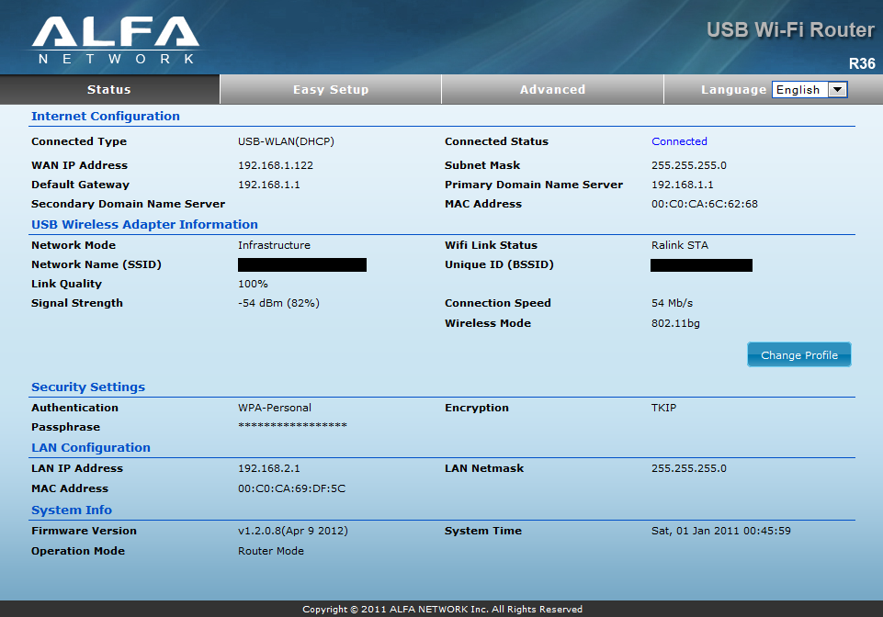Image resolution: width=883 pixels, height=617 pixels.
Task: Click the blue Connected status link
Action: click(679, 141)
